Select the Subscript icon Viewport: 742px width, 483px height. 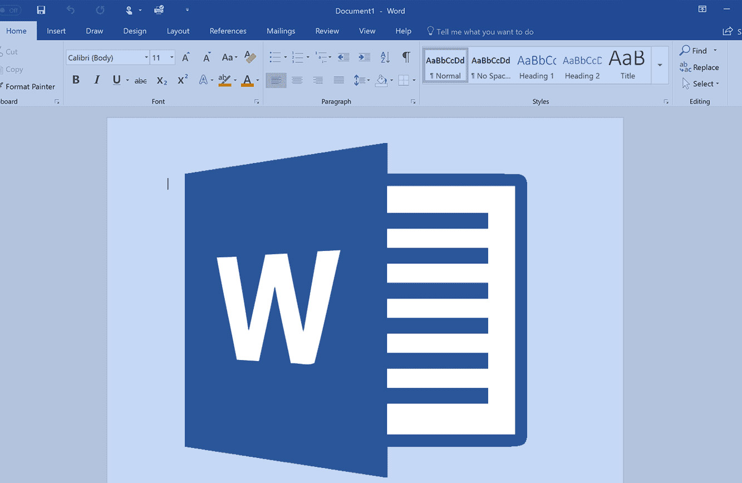tap(161, 81)
